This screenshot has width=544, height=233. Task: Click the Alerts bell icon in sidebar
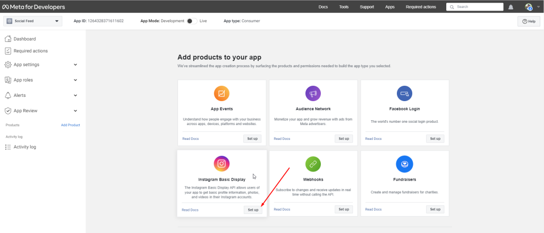coord(8,95)
